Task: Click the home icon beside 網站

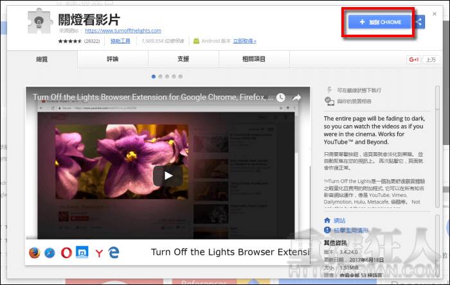Action: pyautogui.click(x=327, y=220)
